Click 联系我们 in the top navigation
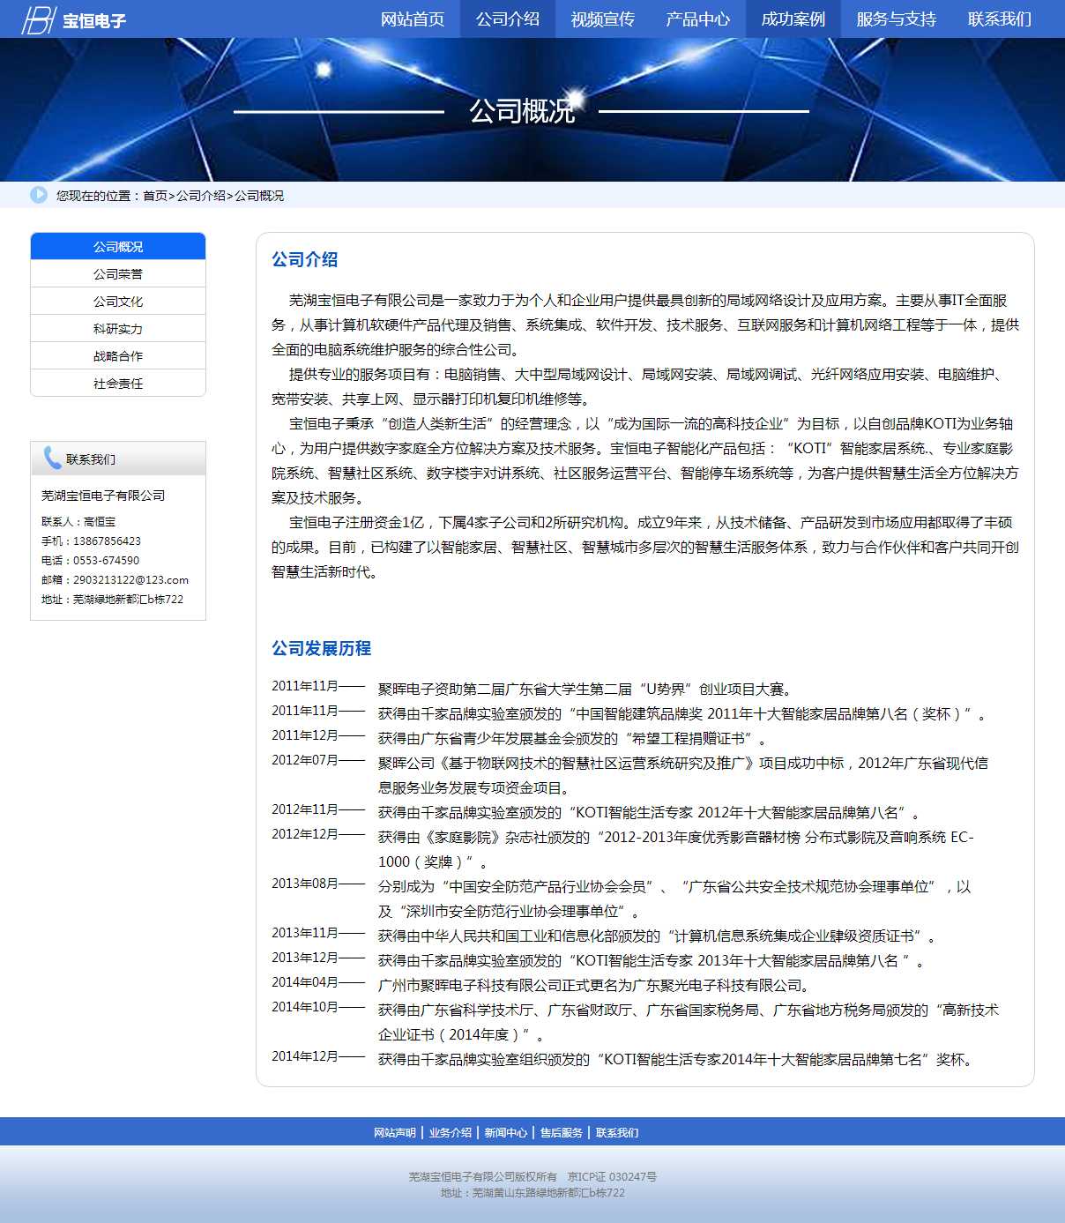Image resolution: width=1065 pixels, height=1223 pixels. coord(1000,19)
